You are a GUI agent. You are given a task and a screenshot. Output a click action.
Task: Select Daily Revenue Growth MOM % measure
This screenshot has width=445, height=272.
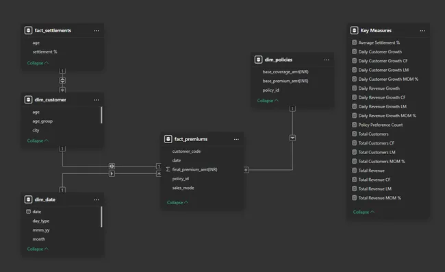[387, 116]
